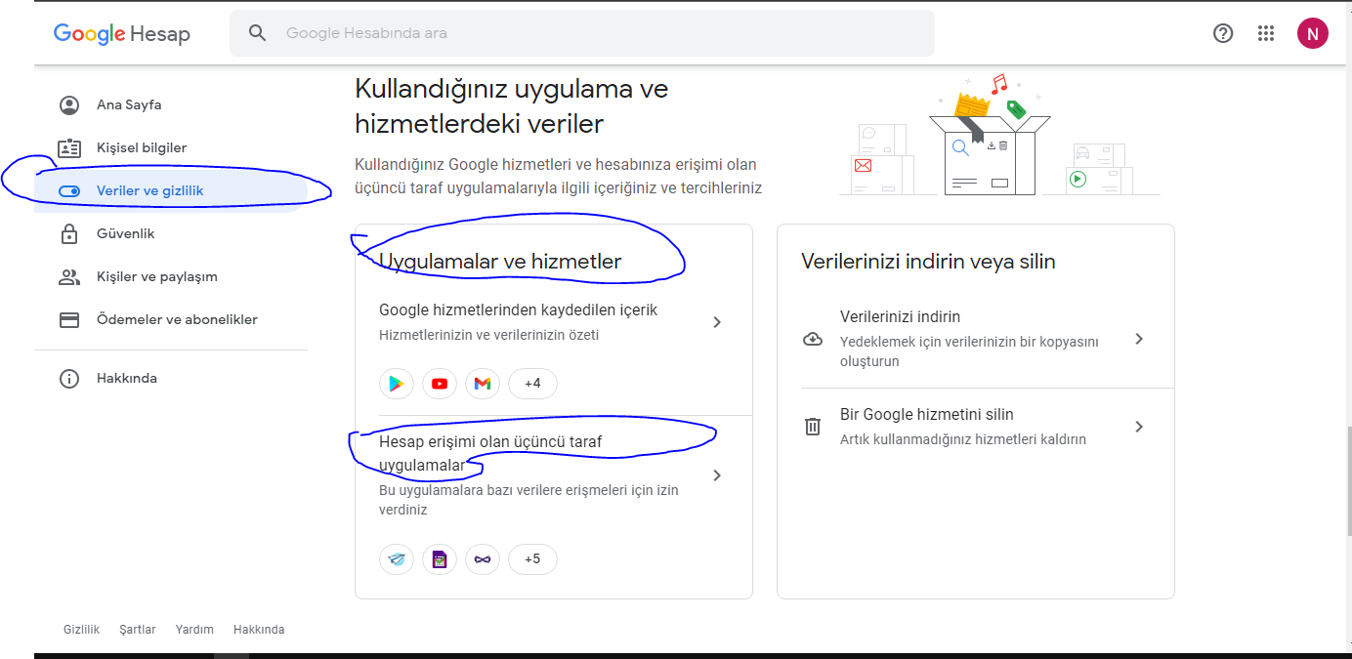Click the Kişiler ve paylaşım people icon
The height and width of the screenshot is (659, 1352).
(x=69, y=277)
